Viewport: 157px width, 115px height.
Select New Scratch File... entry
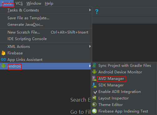(x=46, y=32)
